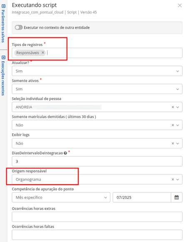Click the DiasDeIntervaloDeIntegracao field containing 3
Image resolution: width=185 pixels, height=242 pixels.
[x=97, y=161]
